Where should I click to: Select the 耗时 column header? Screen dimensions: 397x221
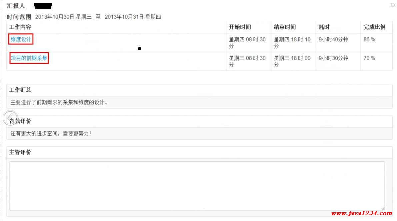[x=324, y=27]
